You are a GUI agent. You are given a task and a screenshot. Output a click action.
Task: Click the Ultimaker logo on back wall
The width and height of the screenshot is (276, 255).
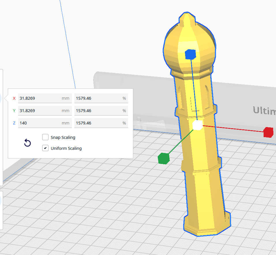[264, 110]
